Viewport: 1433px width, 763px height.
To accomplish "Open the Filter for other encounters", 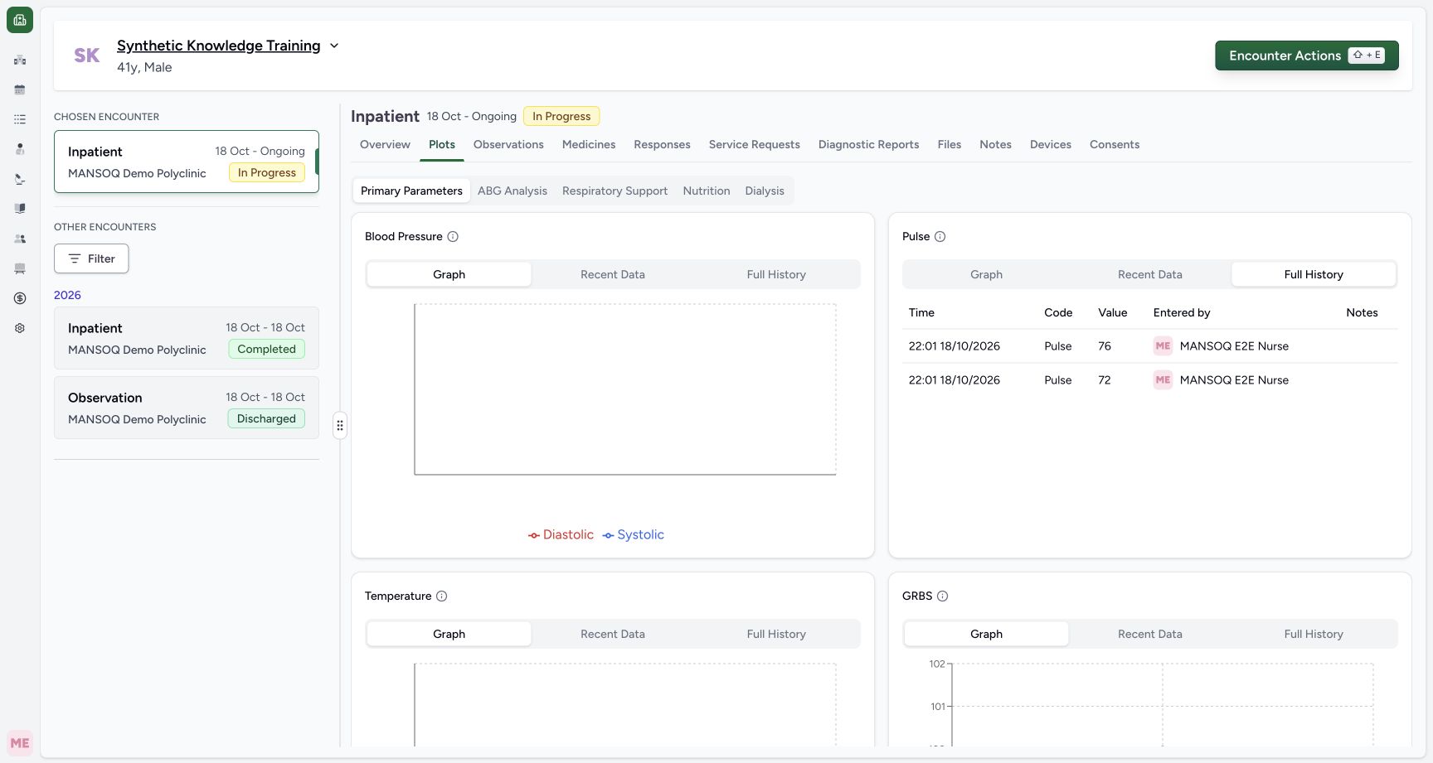I will pos(91,258).
